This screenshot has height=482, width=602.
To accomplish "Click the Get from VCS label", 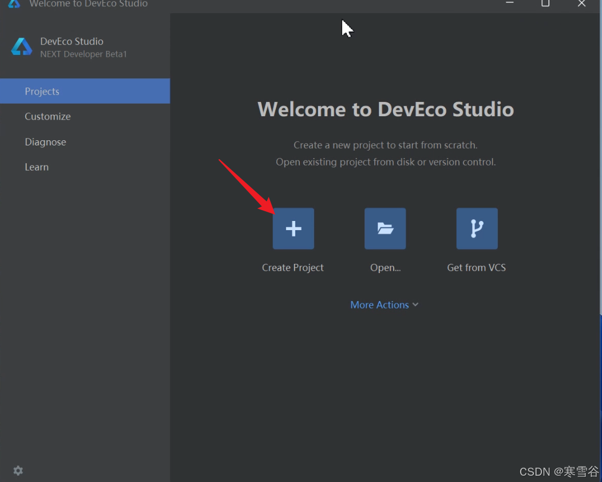I will [x=477, y=267].
